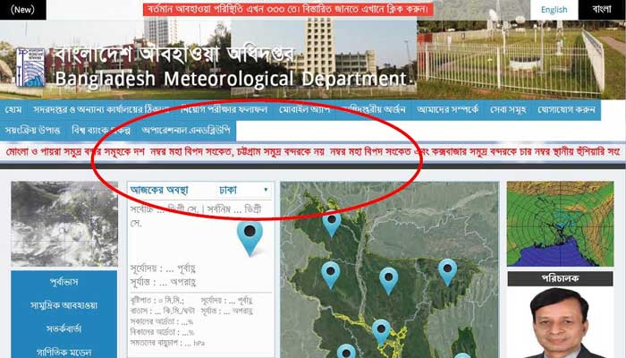The width and height of the screenshot is (626, 358).
Task: Click the central-north map pin
Action: pos(388,280)
